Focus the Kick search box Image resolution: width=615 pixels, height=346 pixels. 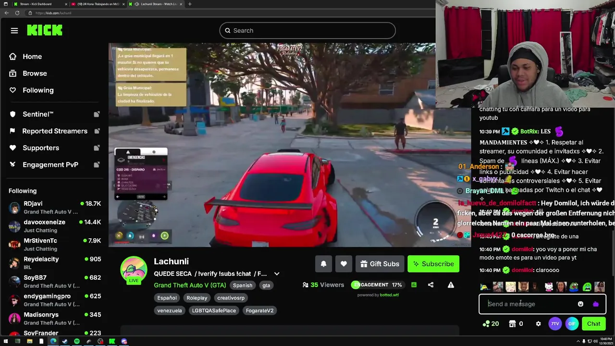click(307, 31)
